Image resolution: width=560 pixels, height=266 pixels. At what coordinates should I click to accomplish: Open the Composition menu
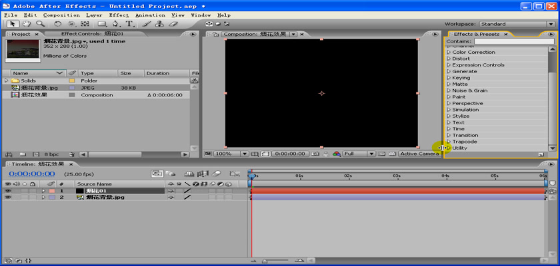click(61, 15)
